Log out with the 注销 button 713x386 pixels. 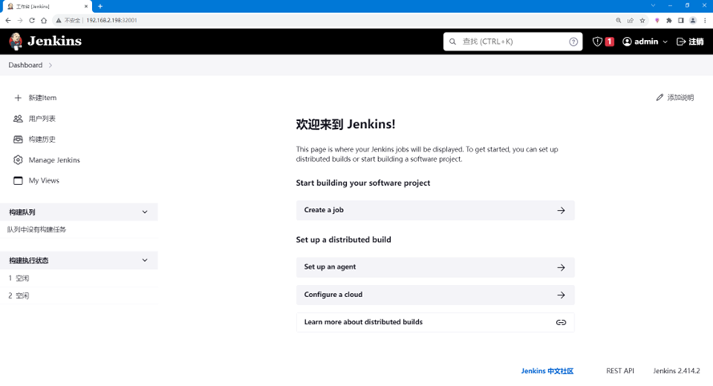click(x=691, y=42)
